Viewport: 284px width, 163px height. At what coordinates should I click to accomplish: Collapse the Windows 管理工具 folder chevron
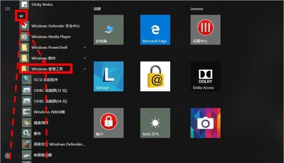tap(85, 69)
